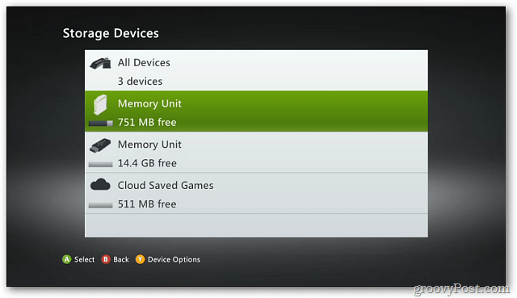Click the empty row below Cloud Saved Games
The width and height of the screenshot is (517, 298).
pos(256,225)
